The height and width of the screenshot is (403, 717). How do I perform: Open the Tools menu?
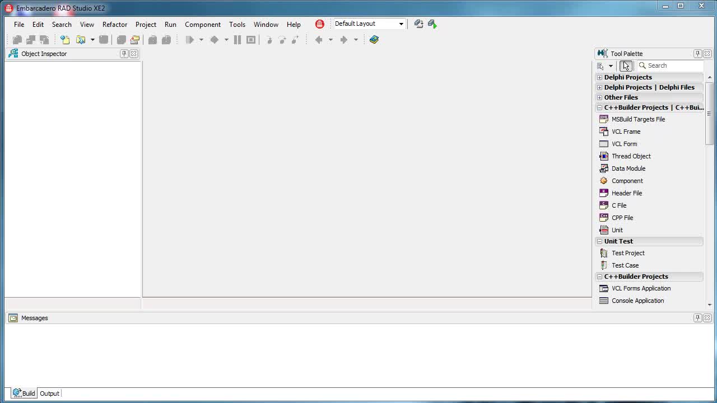[x=237, y=24]
